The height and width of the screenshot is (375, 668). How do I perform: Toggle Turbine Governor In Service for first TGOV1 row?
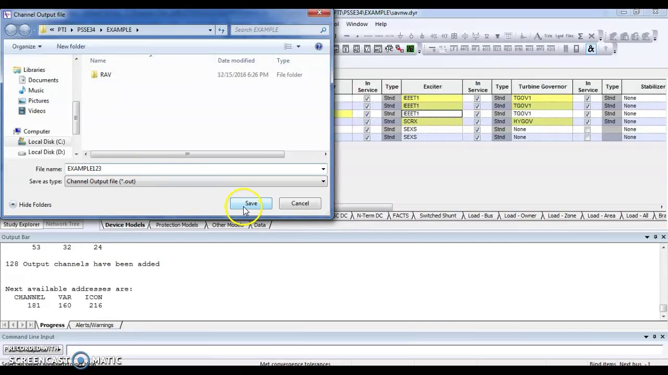(477, 98)
